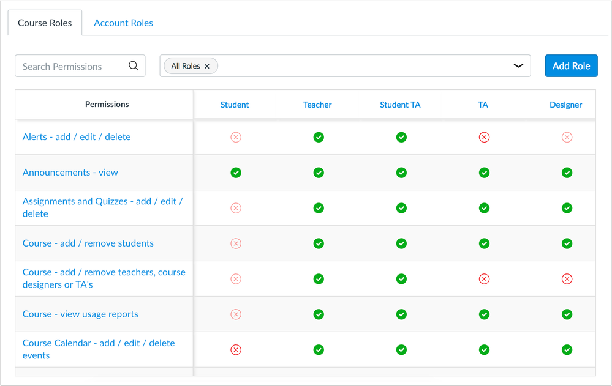Toggle Student's add/remove students permission

(236, 243)
